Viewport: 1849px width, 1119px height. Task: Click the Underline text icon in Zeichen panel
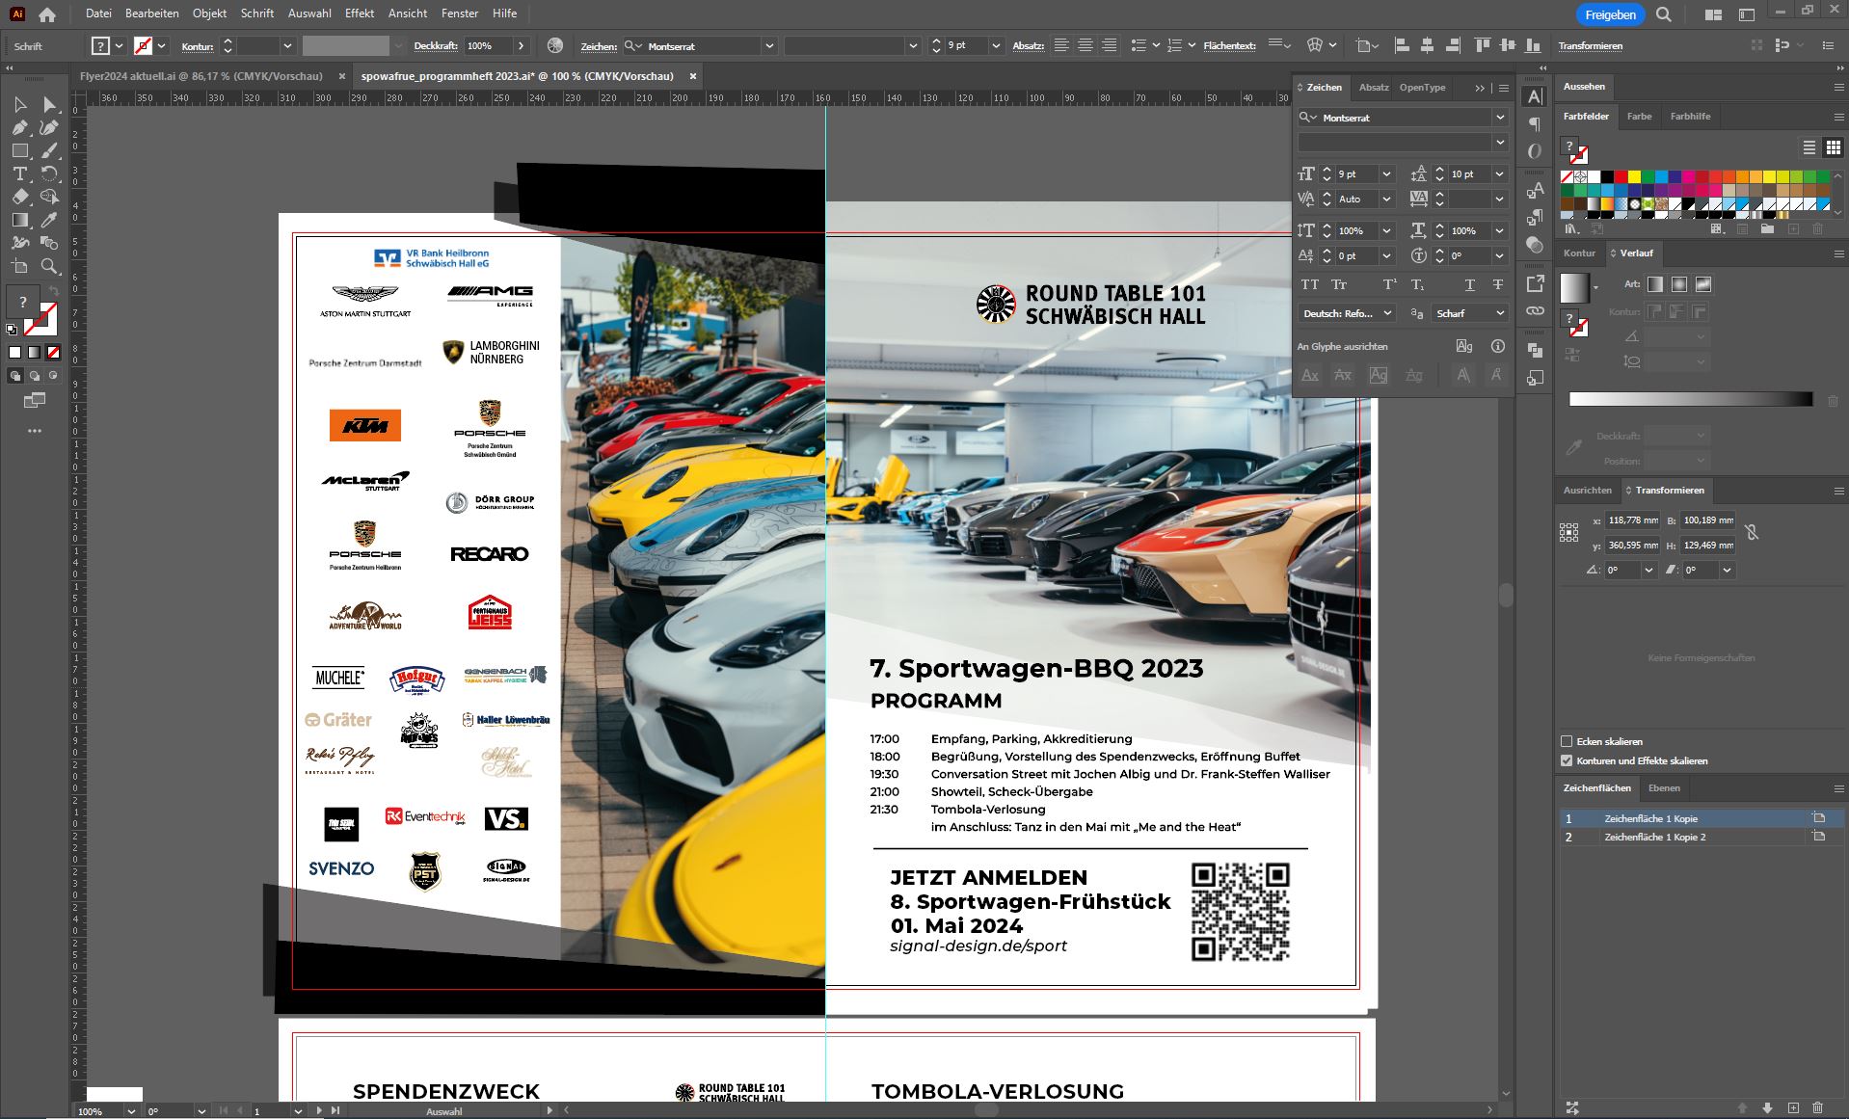[x=1469, y=284]
